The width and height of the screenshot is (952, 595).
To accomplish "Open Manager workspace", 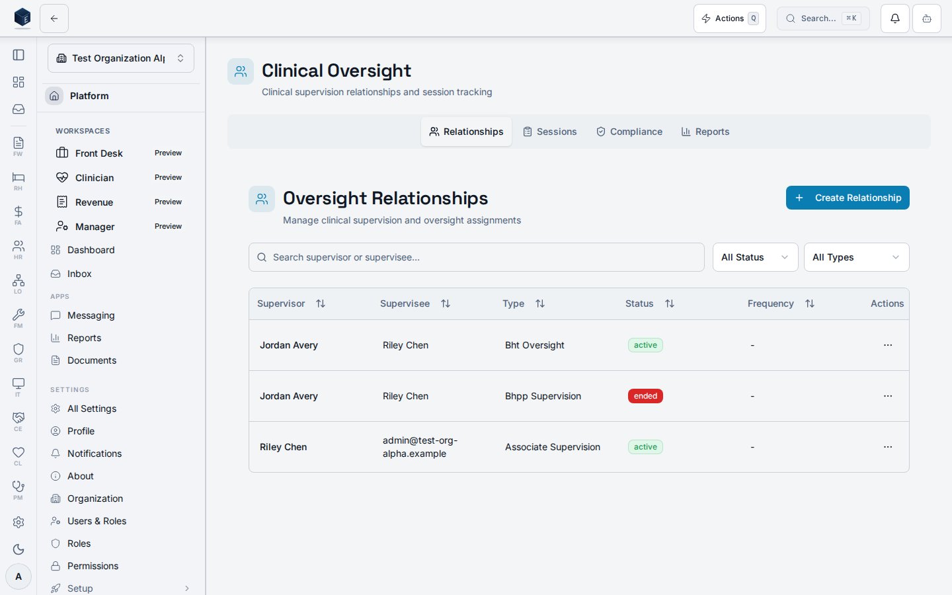I will 121,227.
